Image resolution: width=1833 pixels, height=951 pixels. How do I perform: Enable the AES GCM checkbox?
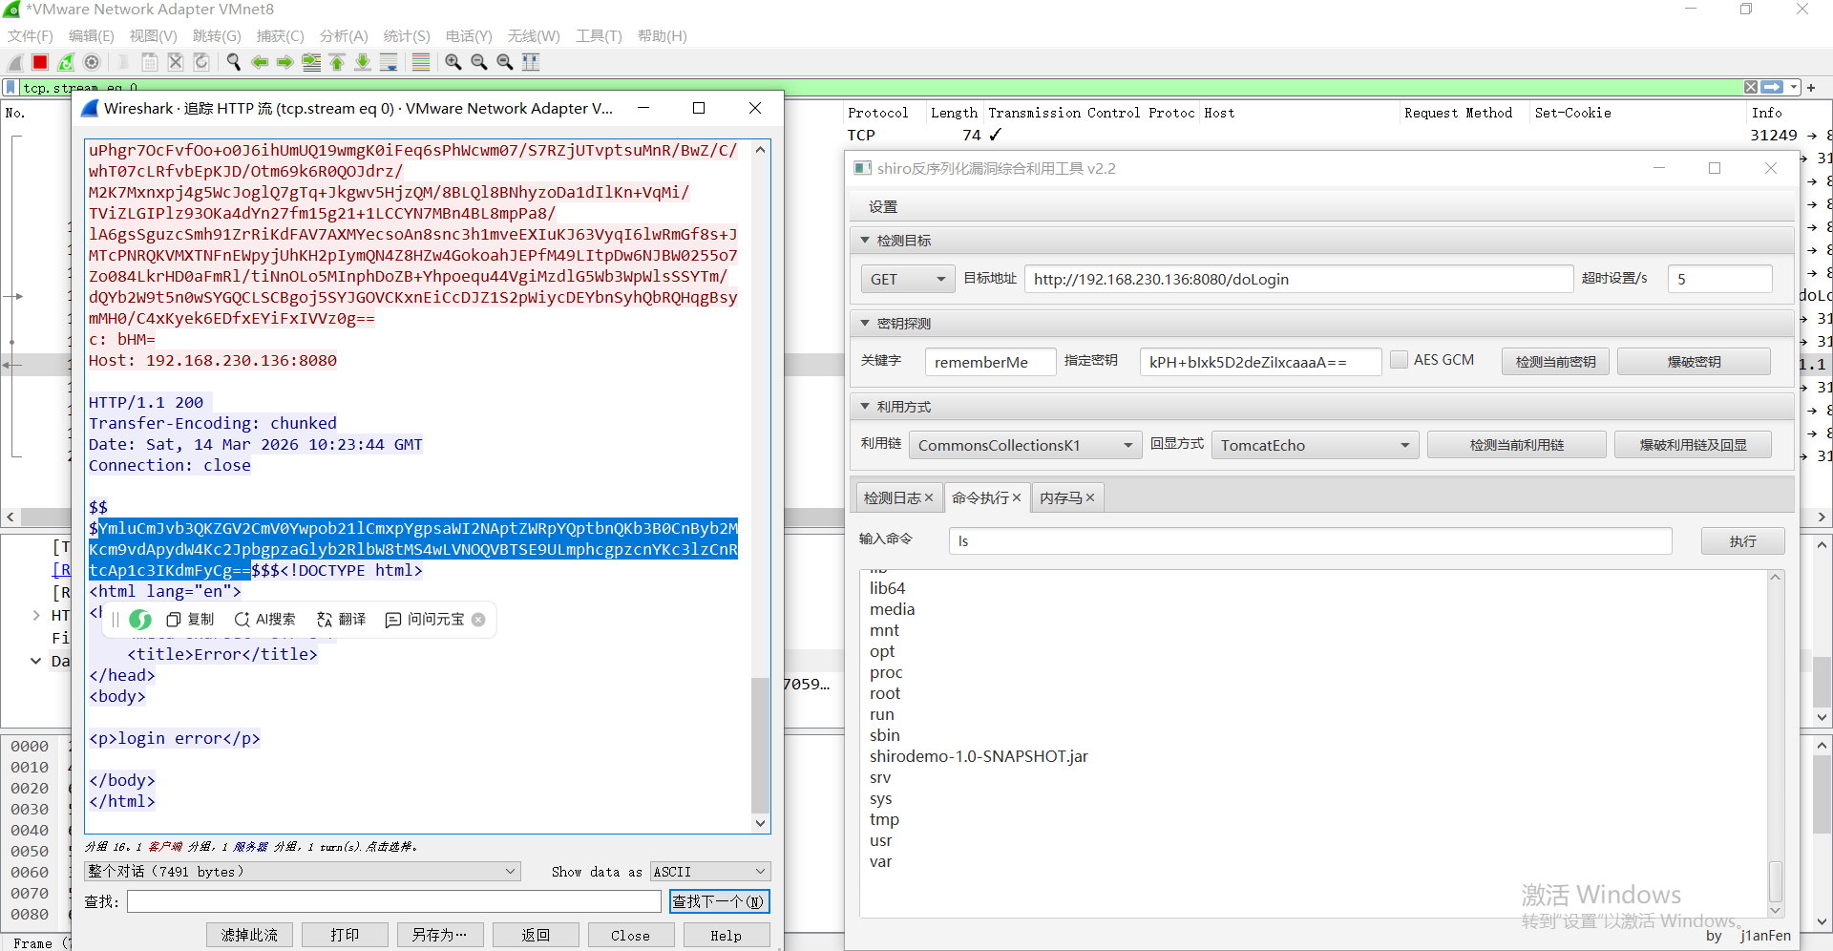(x=1399, y=360)
